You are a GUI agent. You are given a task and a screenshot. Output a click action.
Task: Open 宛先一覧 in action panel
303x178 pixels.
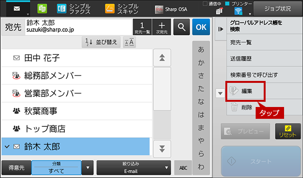coord(264,42)
